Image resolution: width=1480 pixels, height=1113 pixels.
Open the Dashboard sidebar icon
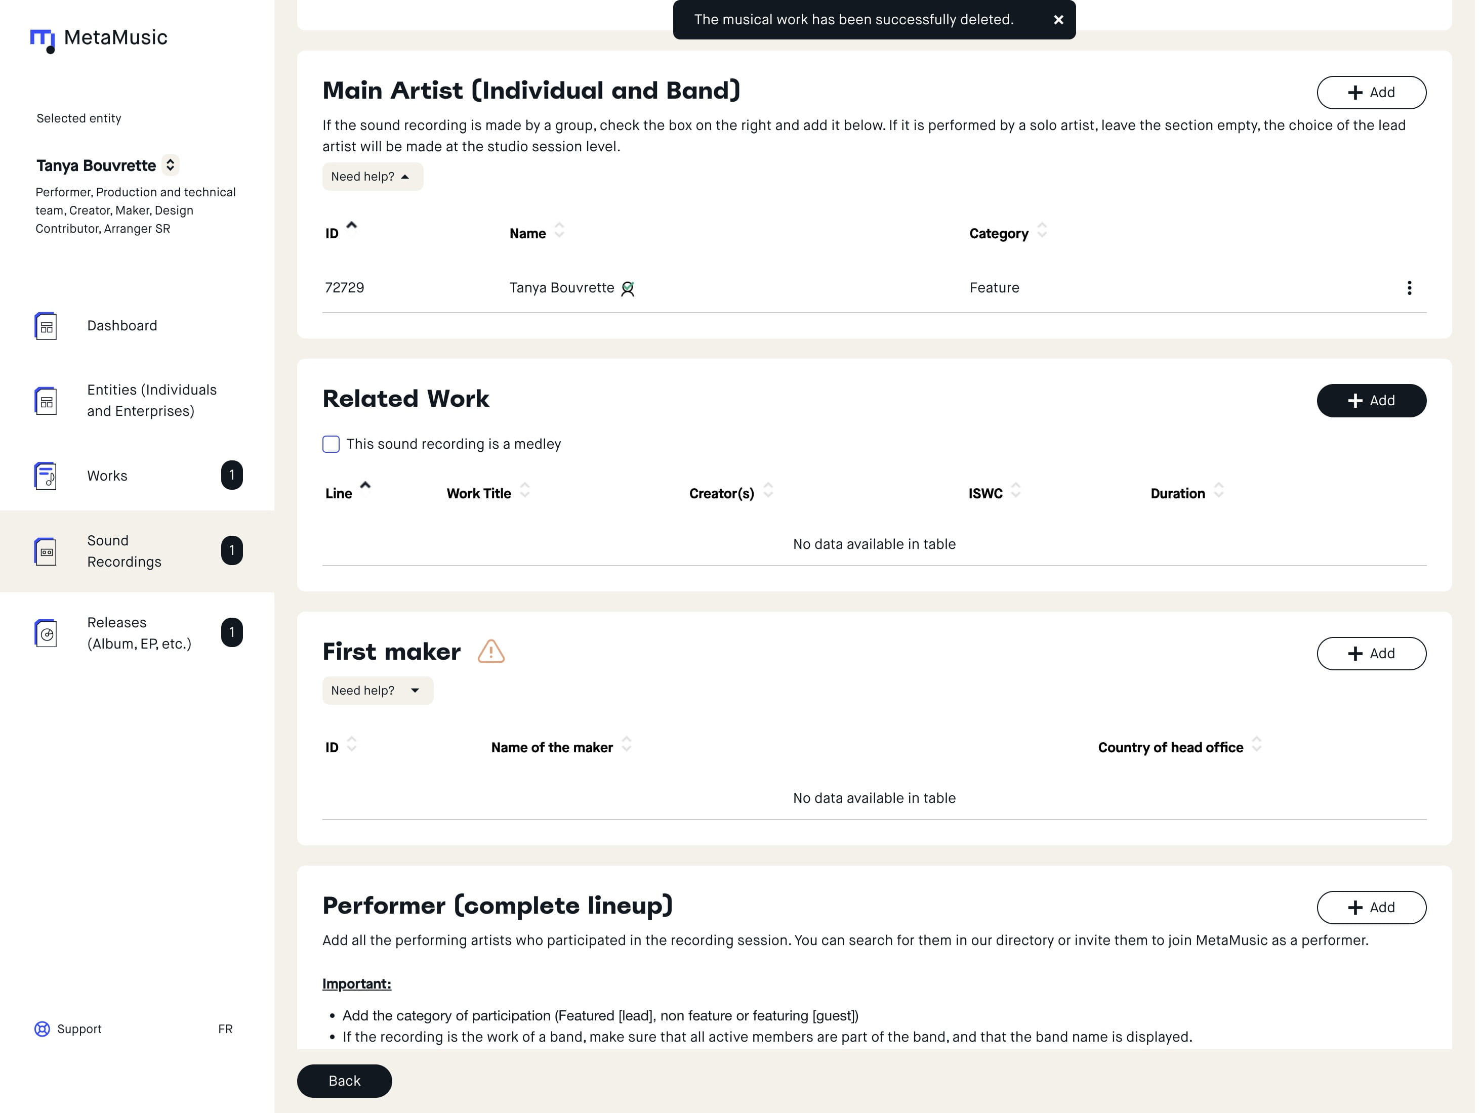pyautogui.click(x=46, y=326)
